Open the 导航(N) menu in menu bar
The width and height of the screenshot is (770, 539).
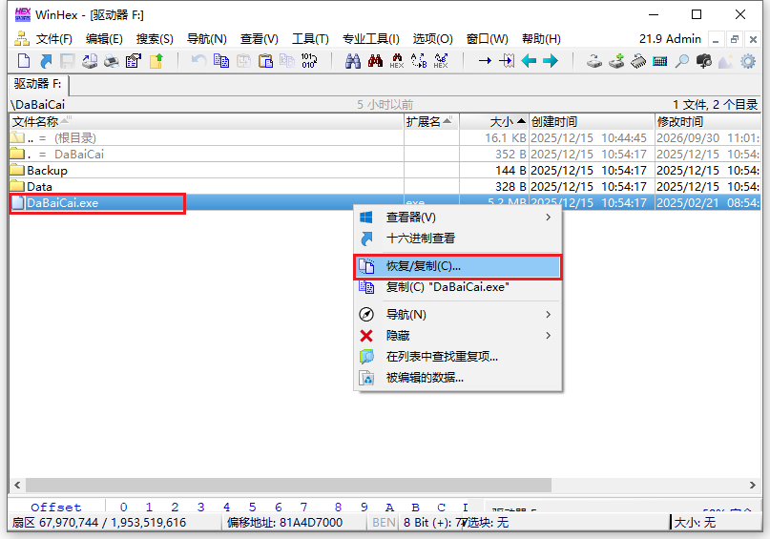tap(206, 39)
